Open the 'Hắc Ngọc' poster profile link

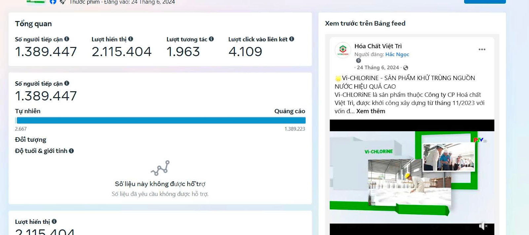(x=397, y=54)
